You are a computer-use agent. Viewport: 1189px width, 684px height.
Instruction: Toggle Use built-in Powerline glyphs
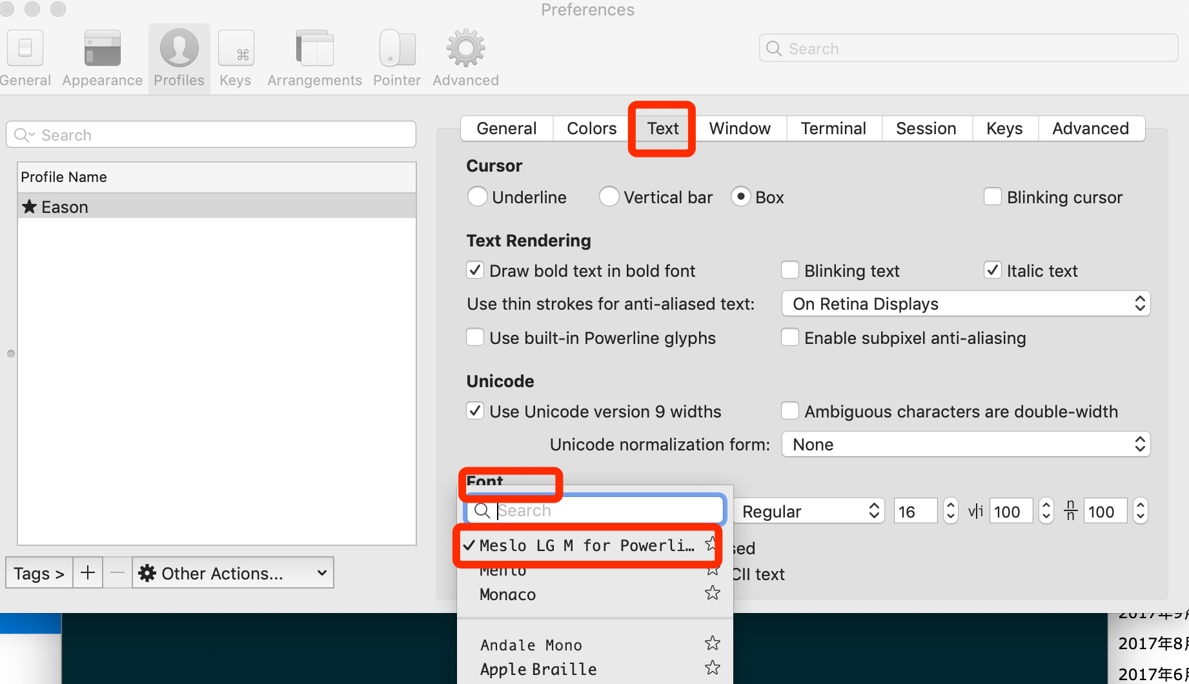[x=476, y=337]
